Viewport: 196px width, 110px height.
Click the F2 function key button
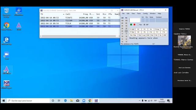coord(138,29)
